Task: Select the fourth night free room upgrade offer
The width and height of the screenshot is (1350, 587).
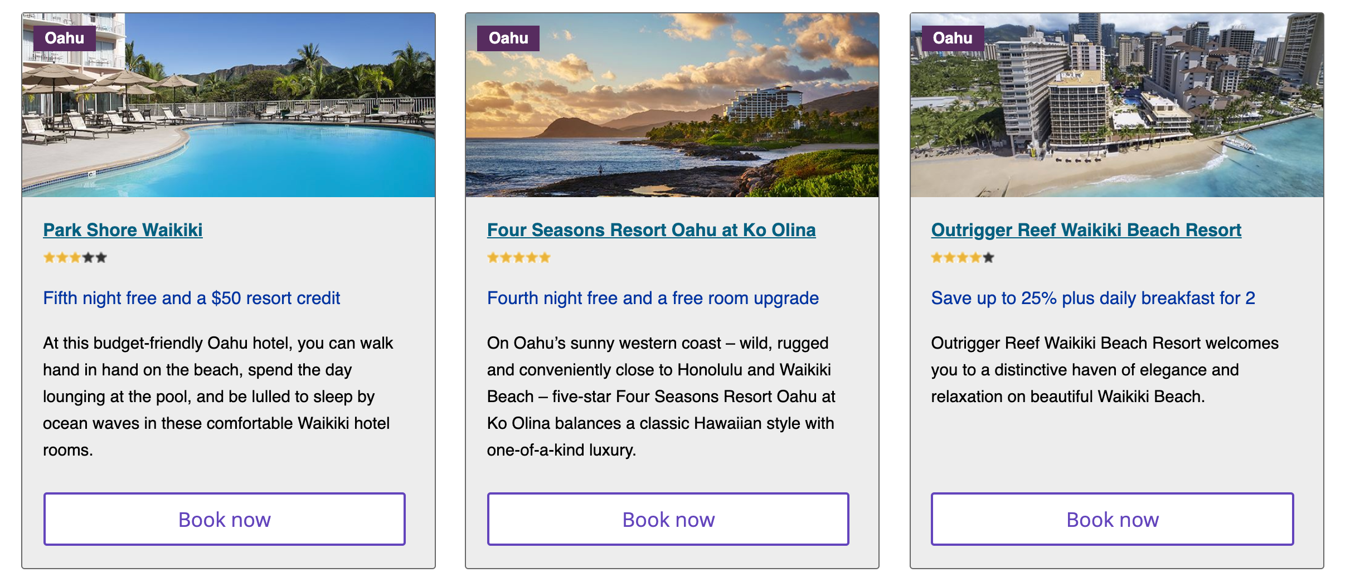Action: pyautogui.click(x=653, y=299)
